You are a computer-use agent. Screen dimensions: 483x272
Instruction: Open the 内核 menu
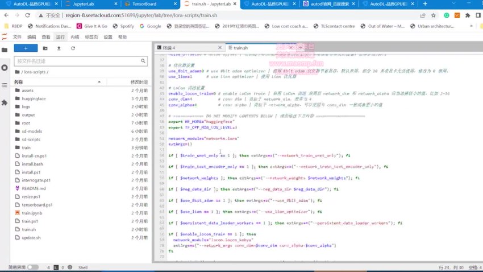pyautogui.click(x=75, y=36)
